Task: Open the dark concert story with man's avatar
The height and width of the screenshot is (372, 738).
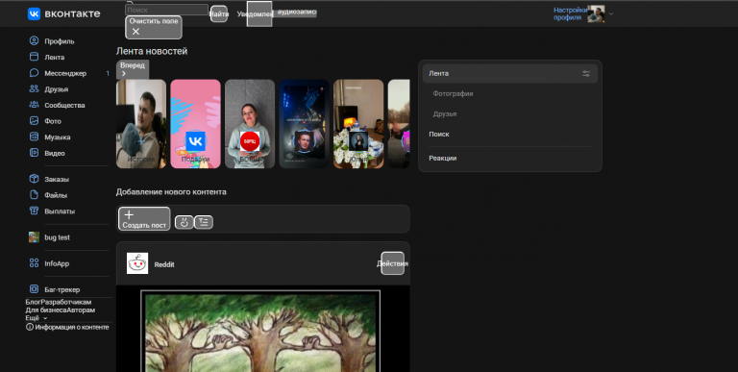Action: [304, 124]
